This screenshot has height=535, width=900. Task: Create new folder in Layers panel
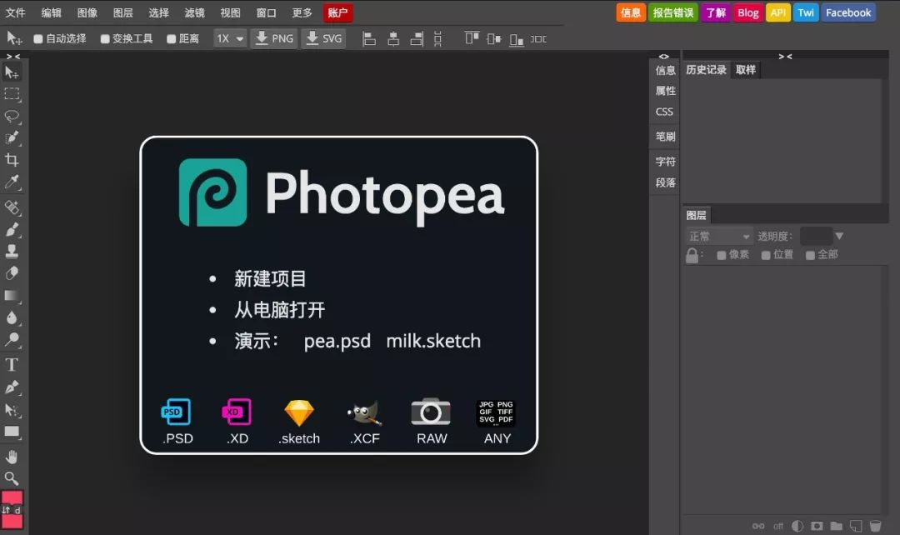point(837,526)
